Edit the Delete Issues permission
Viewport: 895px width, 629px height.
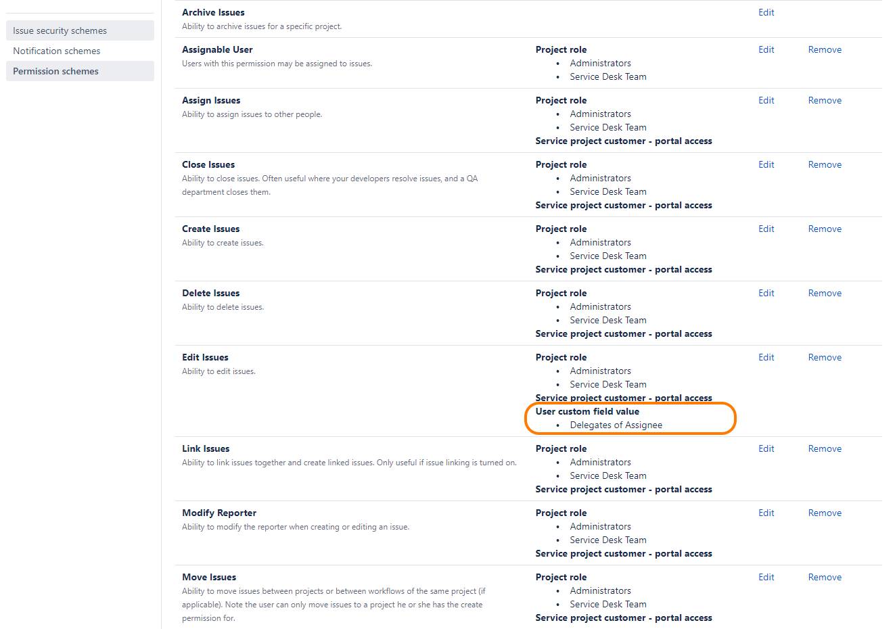point(766,293)
